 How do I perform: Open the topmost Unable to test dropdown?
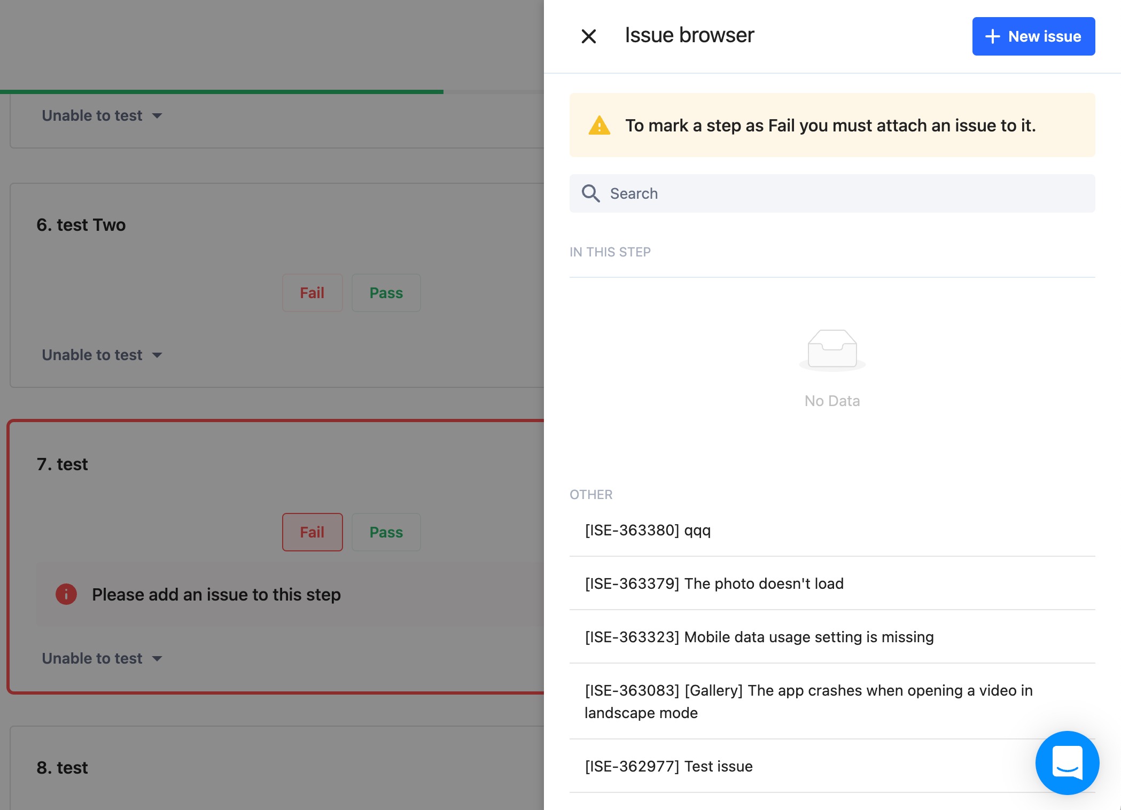102,115
